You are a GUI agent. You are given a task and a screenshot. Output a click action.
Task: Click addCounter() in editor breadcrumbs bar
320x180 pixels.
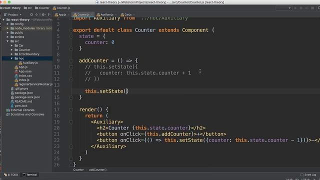pyautogui.click(x=98, y=170)
